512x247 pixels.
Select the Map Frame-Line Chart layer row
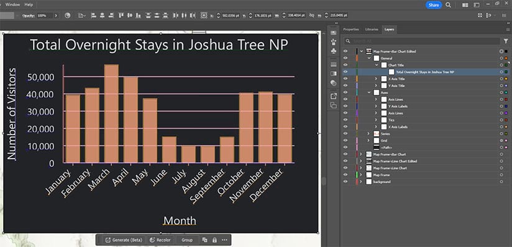426,168
